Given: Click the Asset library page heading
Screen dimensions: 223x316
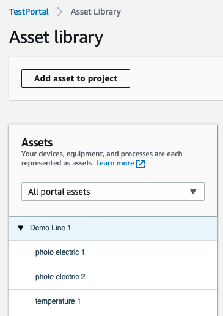Looking at the screenshot, I should click(56, 37).
